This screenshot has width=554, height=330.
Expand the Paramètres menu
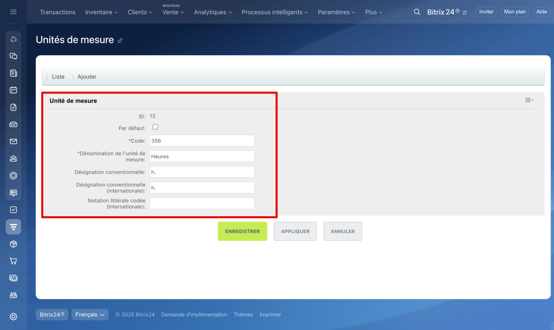pyautogui.click(x=336, y=12)
